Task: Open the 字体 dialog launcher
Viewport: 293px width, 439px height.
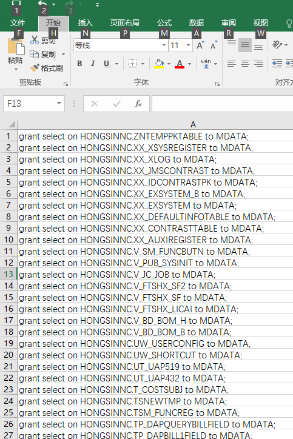Action: click(x=217, y=84)
